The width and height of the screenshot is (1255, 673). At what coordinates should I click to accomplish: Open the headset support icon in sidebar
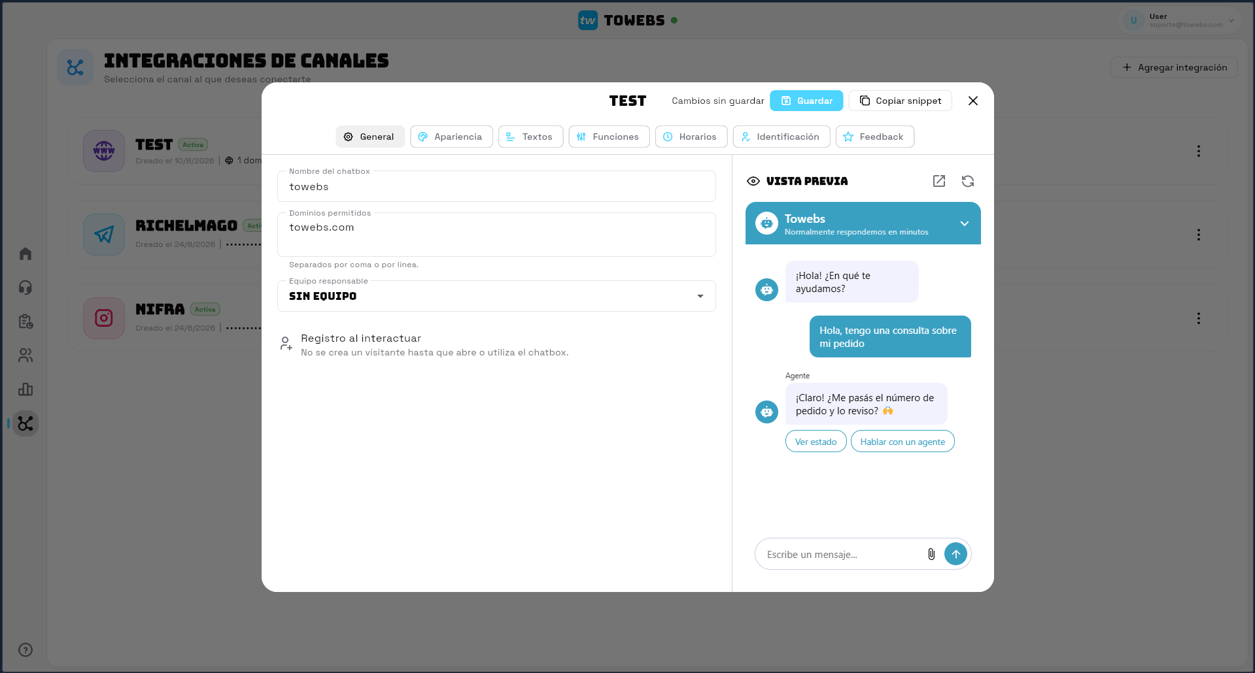tap(26, 287)
